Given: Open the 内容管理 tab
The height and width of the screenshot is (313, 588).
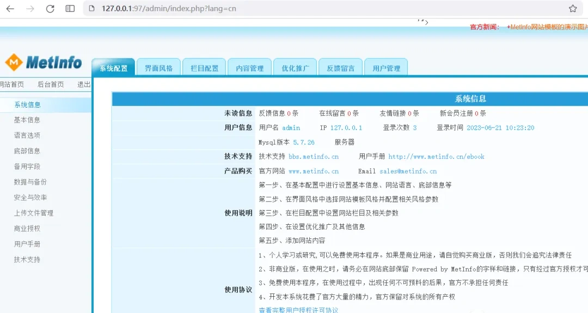Looking at the screenshot, I should click(x=250, y=67).
